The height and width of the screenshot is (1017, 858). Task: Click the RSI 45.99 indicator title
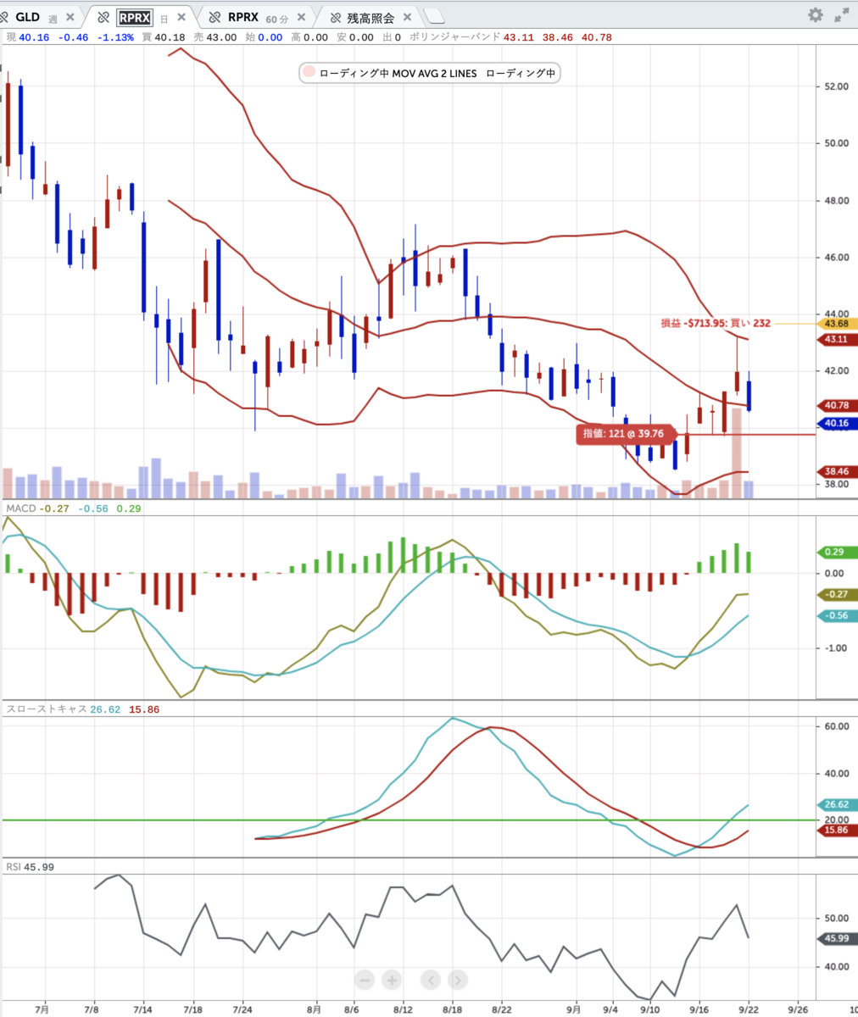(31, 867)
